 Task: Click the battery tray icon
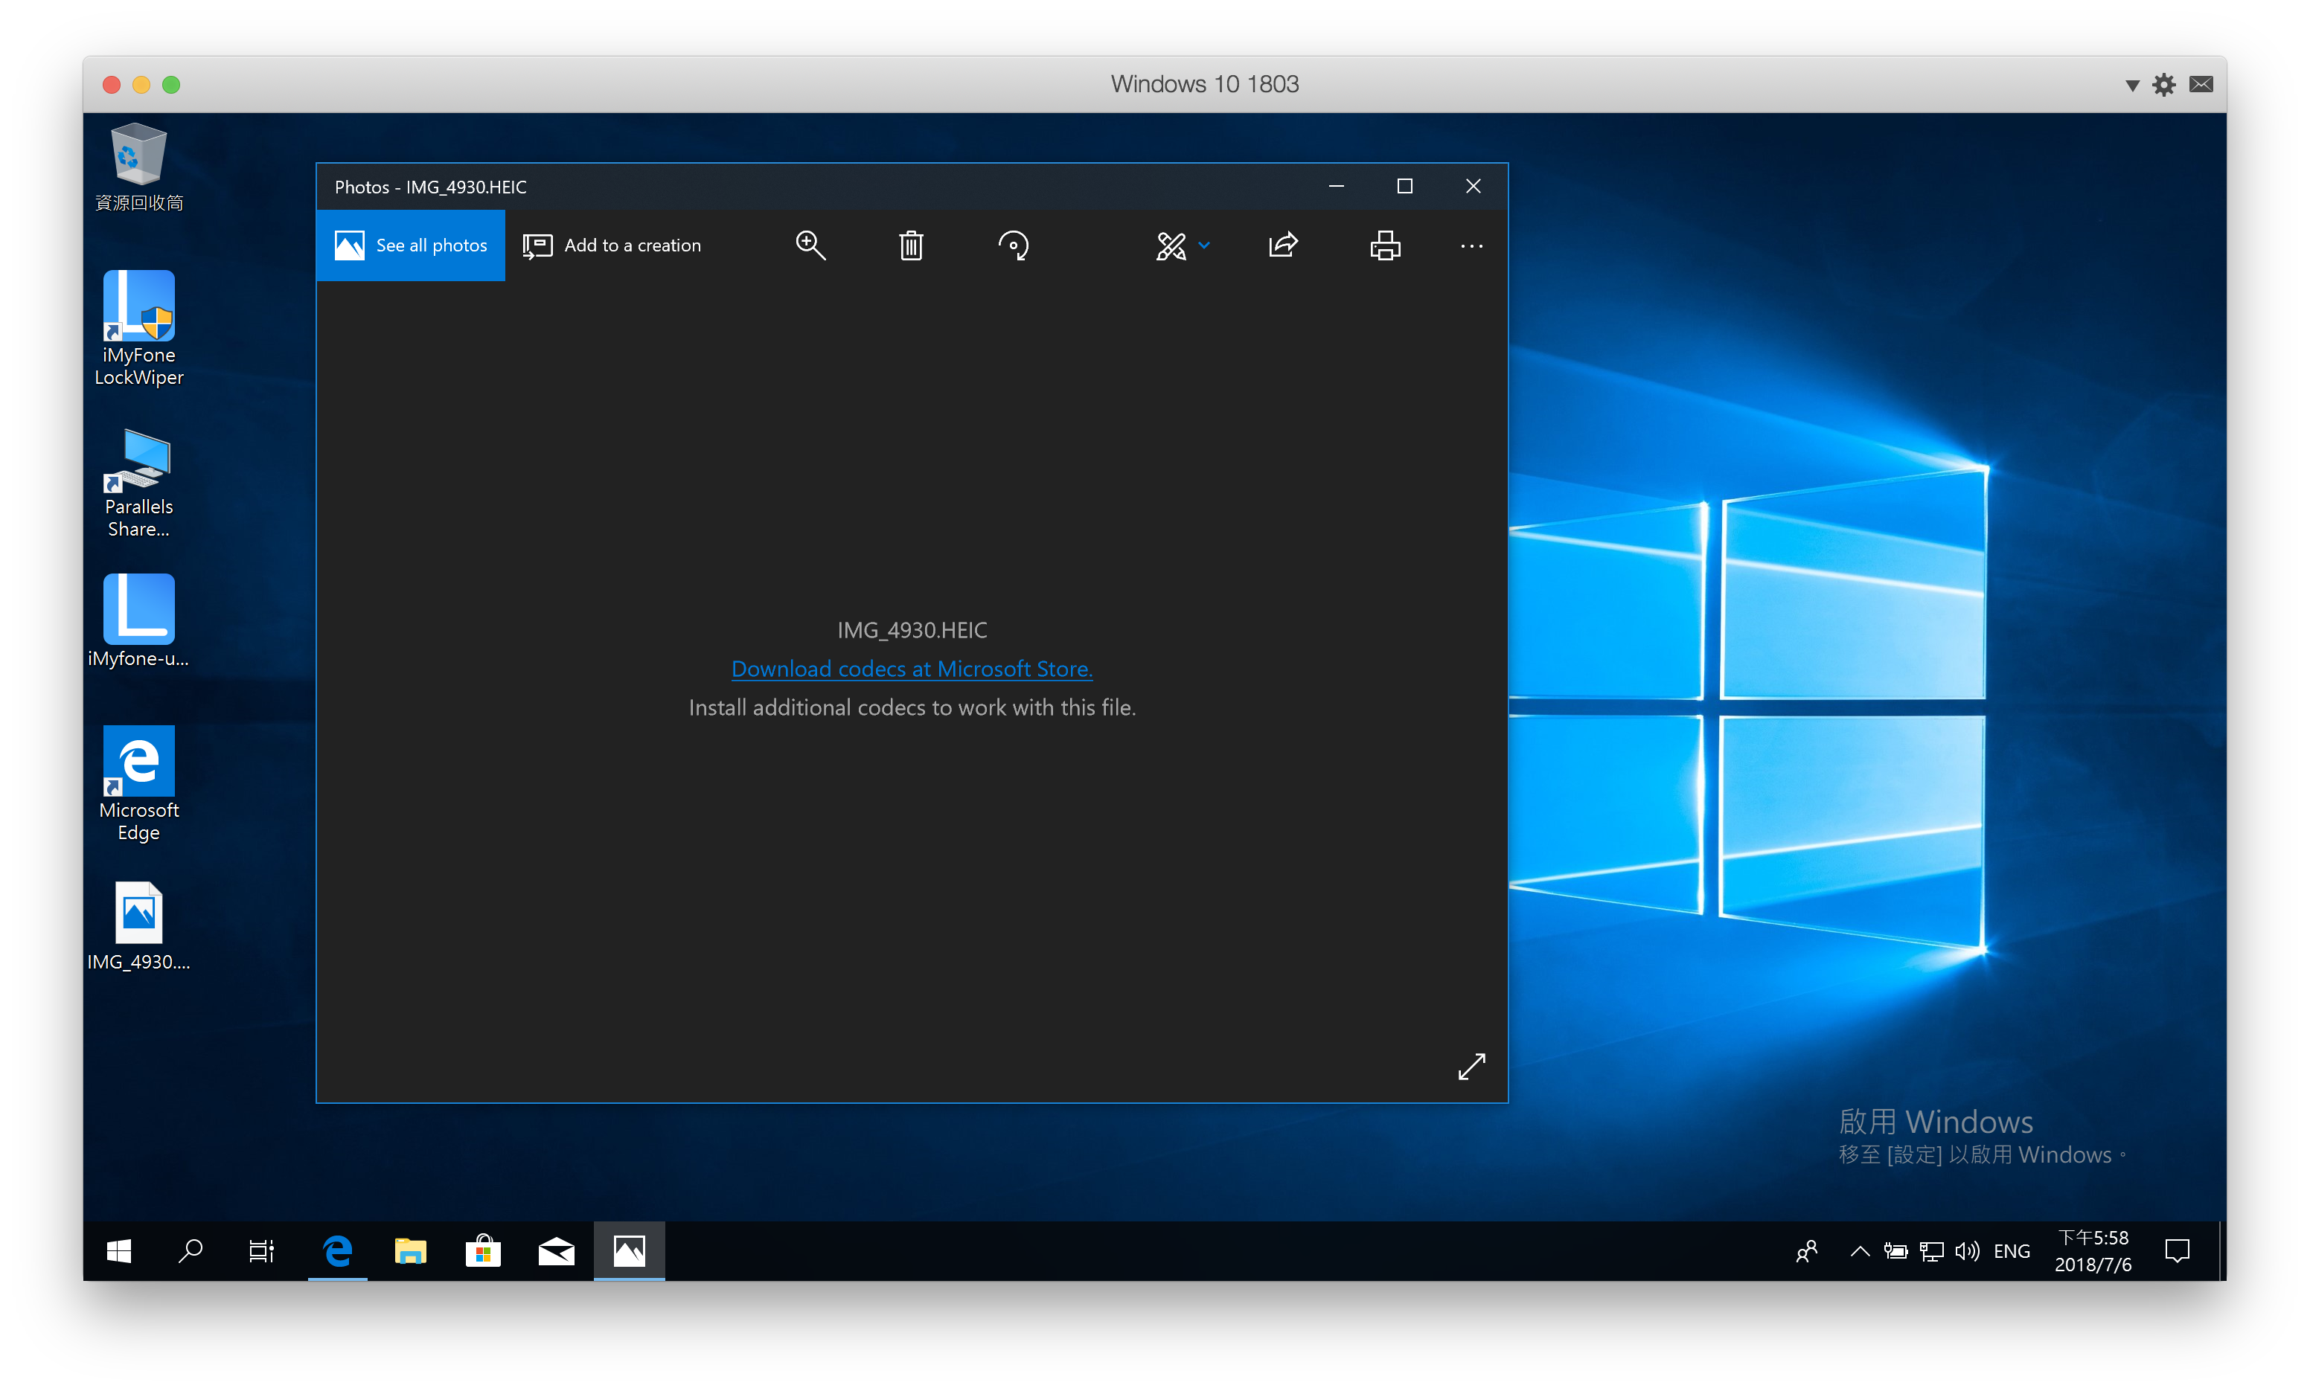pyautogui.click(x=1895, y=1251)
